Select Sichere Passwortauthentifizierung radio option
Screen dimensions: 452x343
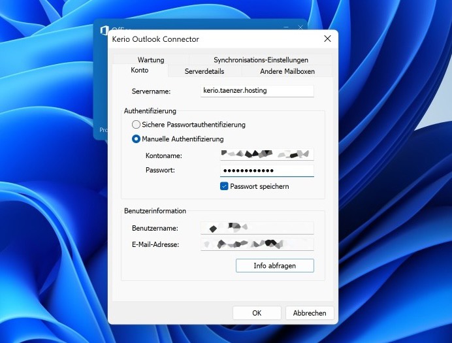189,125
